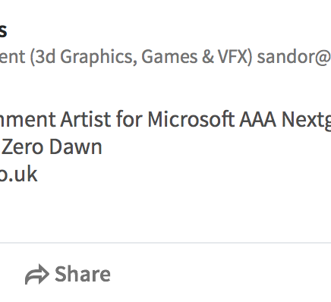
Task: Click the horizontal divider above Share
Action: pos(165,243)
